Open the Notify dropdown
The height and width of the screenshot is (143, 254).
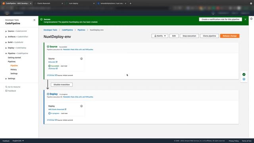(160, 36)
